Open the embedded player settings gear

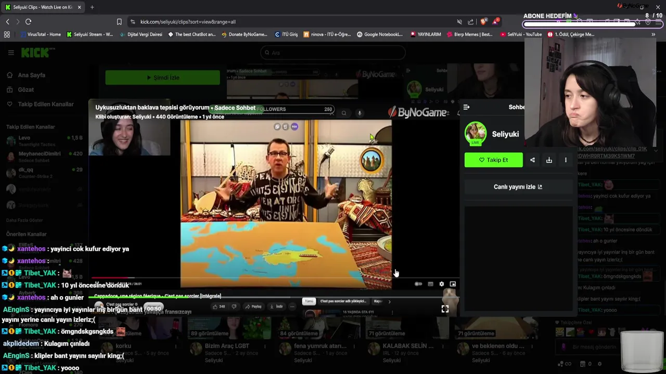click(442, 284)
